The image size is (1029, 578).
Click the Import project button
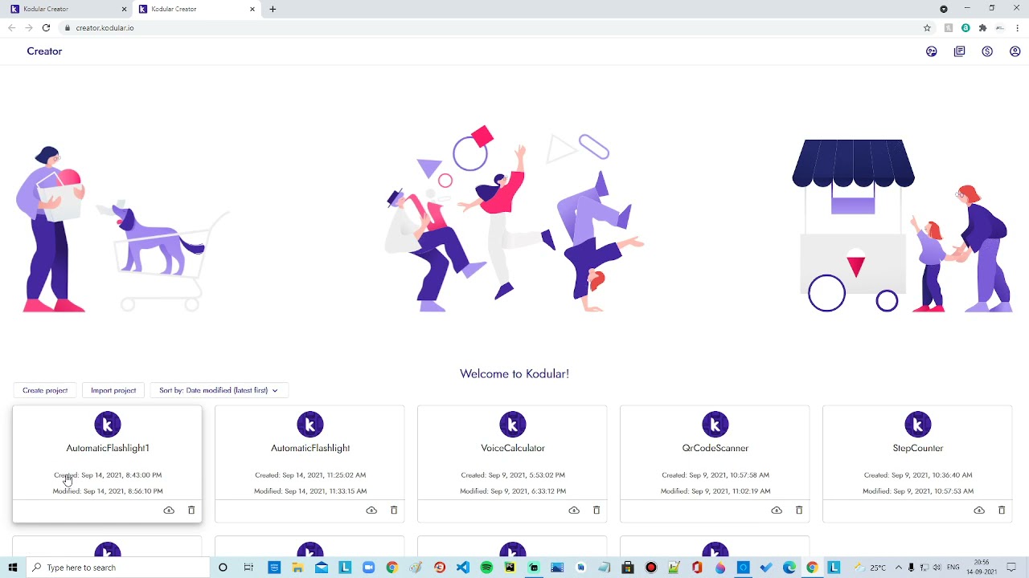(x=113, y=390)
